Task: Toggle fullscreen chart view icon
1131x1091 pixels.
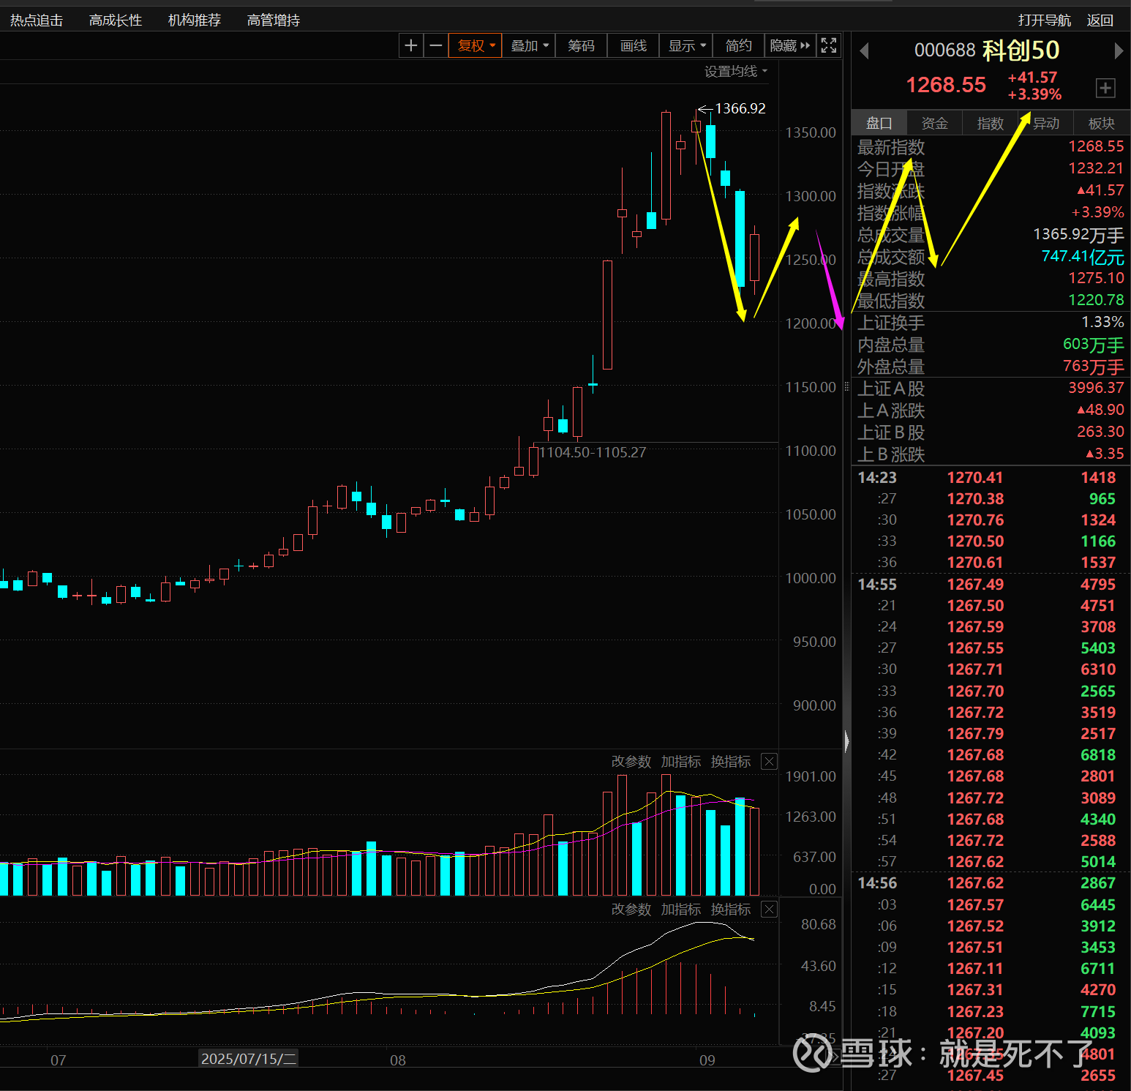Action: [829, 46]
